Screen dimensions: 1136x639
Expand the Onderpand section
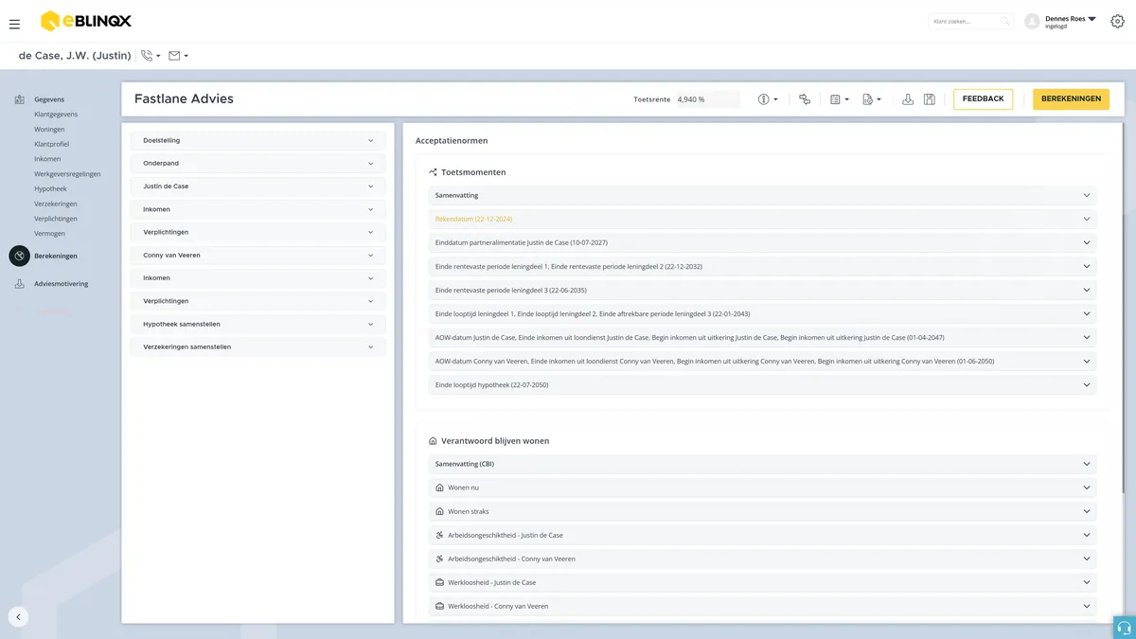tap(257, 164)
